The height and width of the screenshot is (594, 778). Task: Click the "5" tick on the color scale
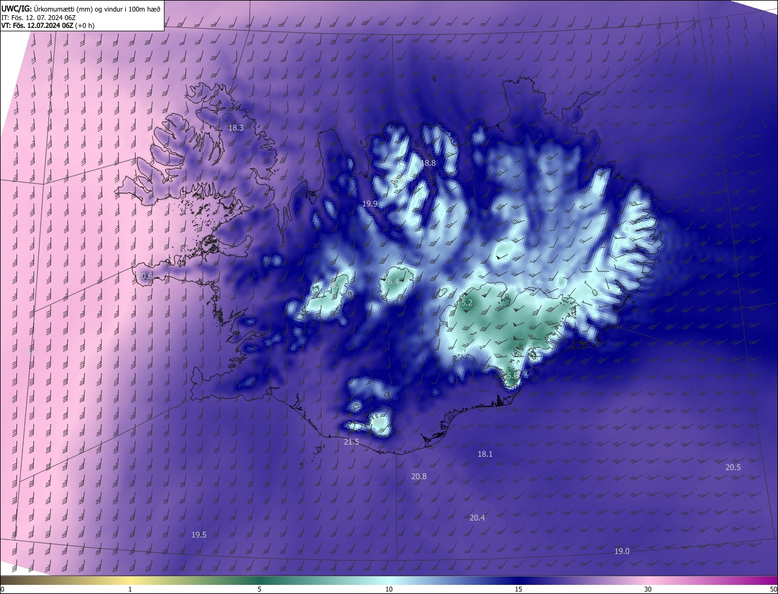pos(260,589)
